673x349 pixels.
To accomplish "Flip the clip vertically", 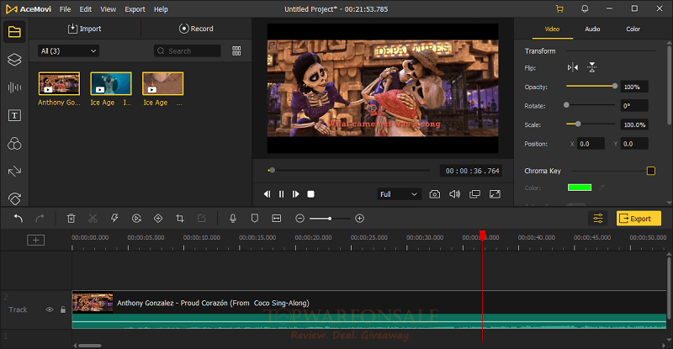I will click(592, 67).
